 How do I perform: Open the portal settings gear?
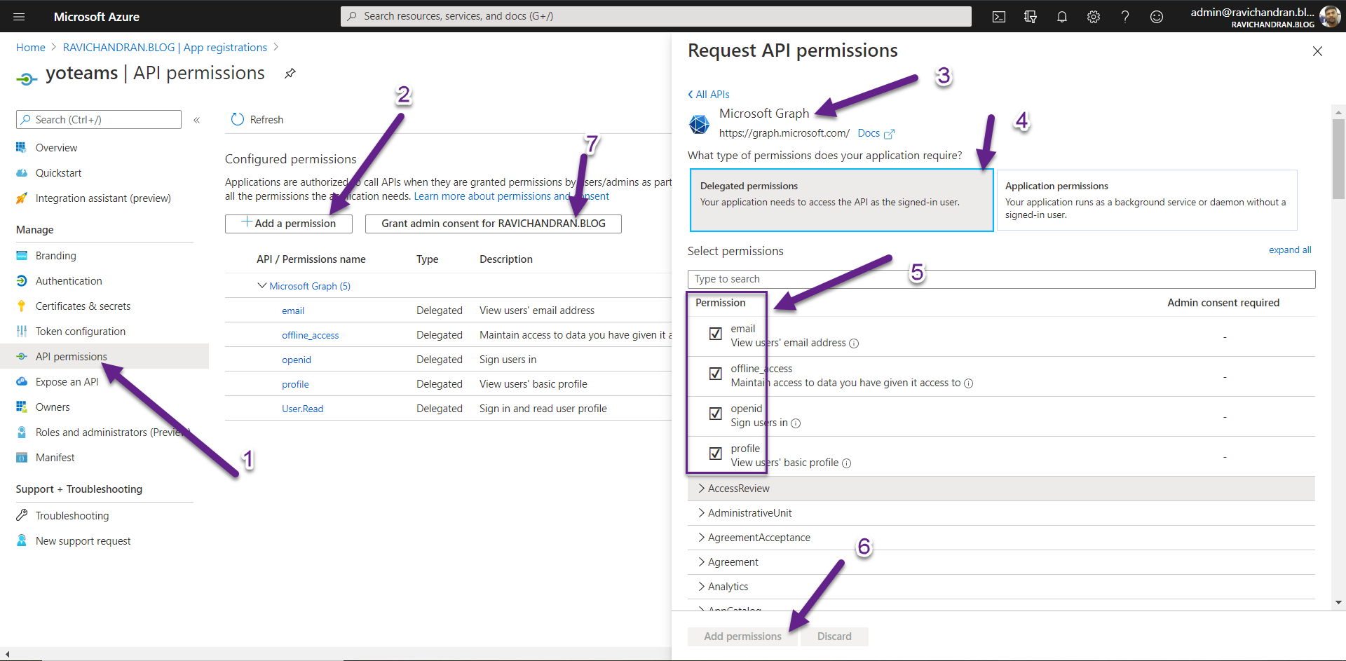coord(1093,16)
